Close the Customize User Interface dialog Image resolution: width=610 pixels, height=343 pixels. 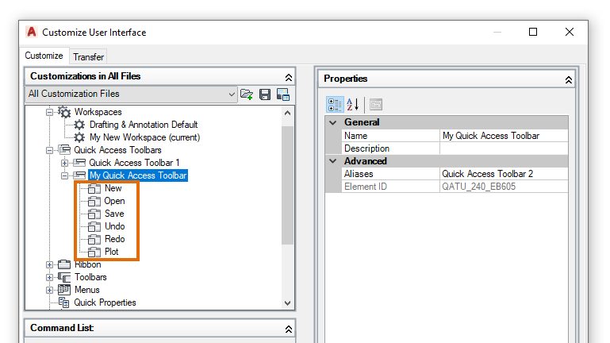tap(570, 32)
